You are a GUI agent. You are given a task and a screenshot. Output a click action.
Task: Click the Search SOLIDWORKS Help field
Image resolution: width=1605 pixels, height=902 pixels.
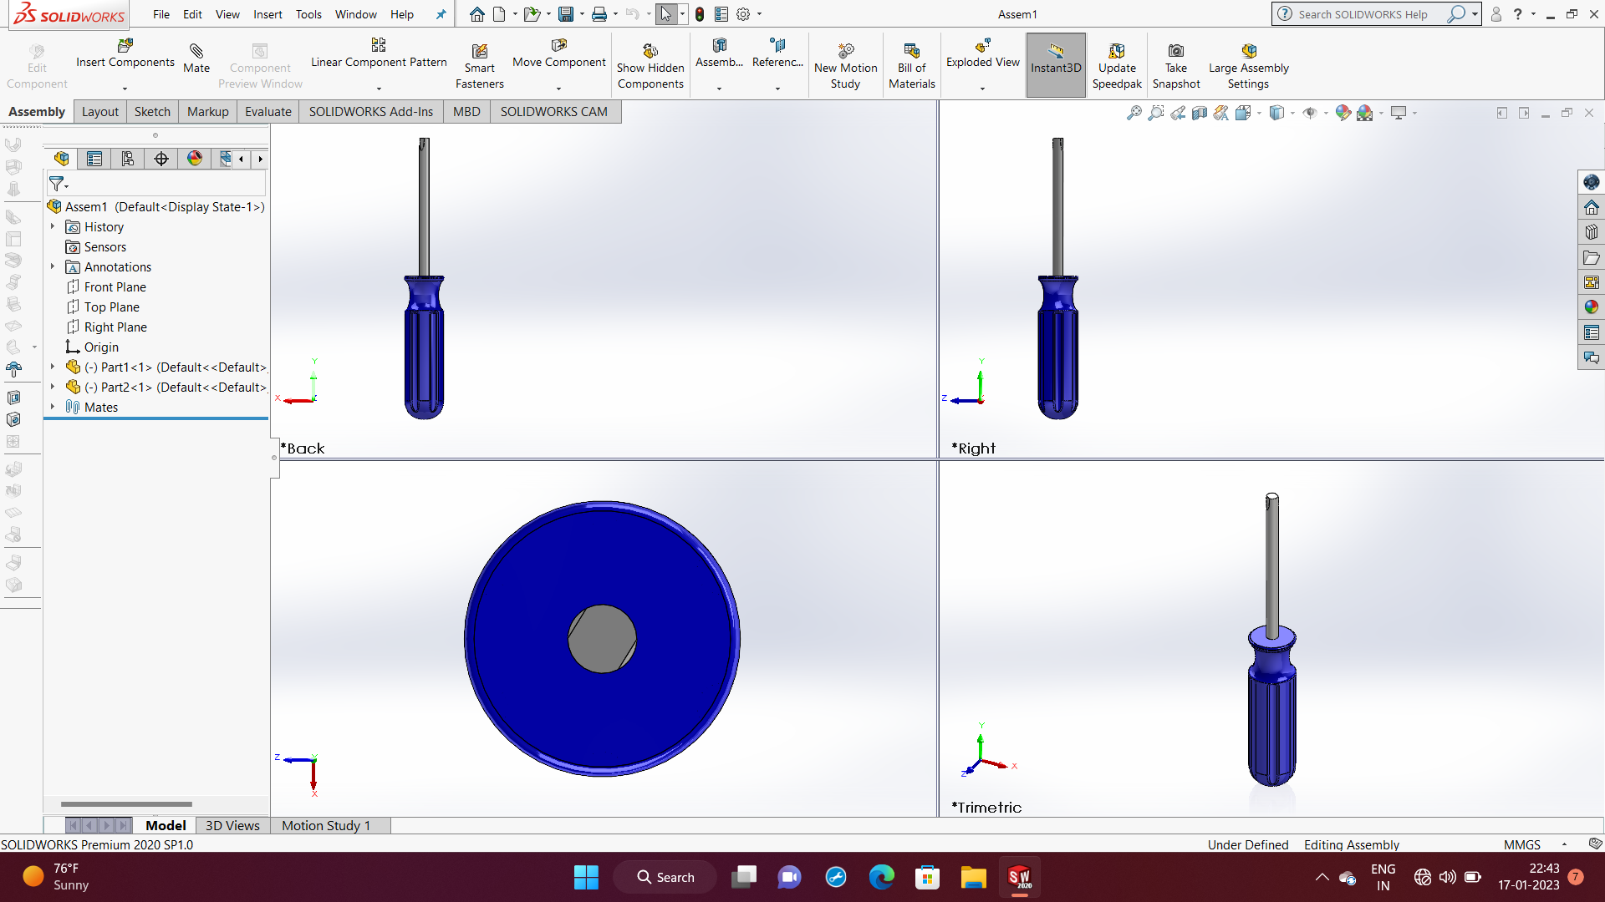pyautogui.click(x=1363, y=14)
